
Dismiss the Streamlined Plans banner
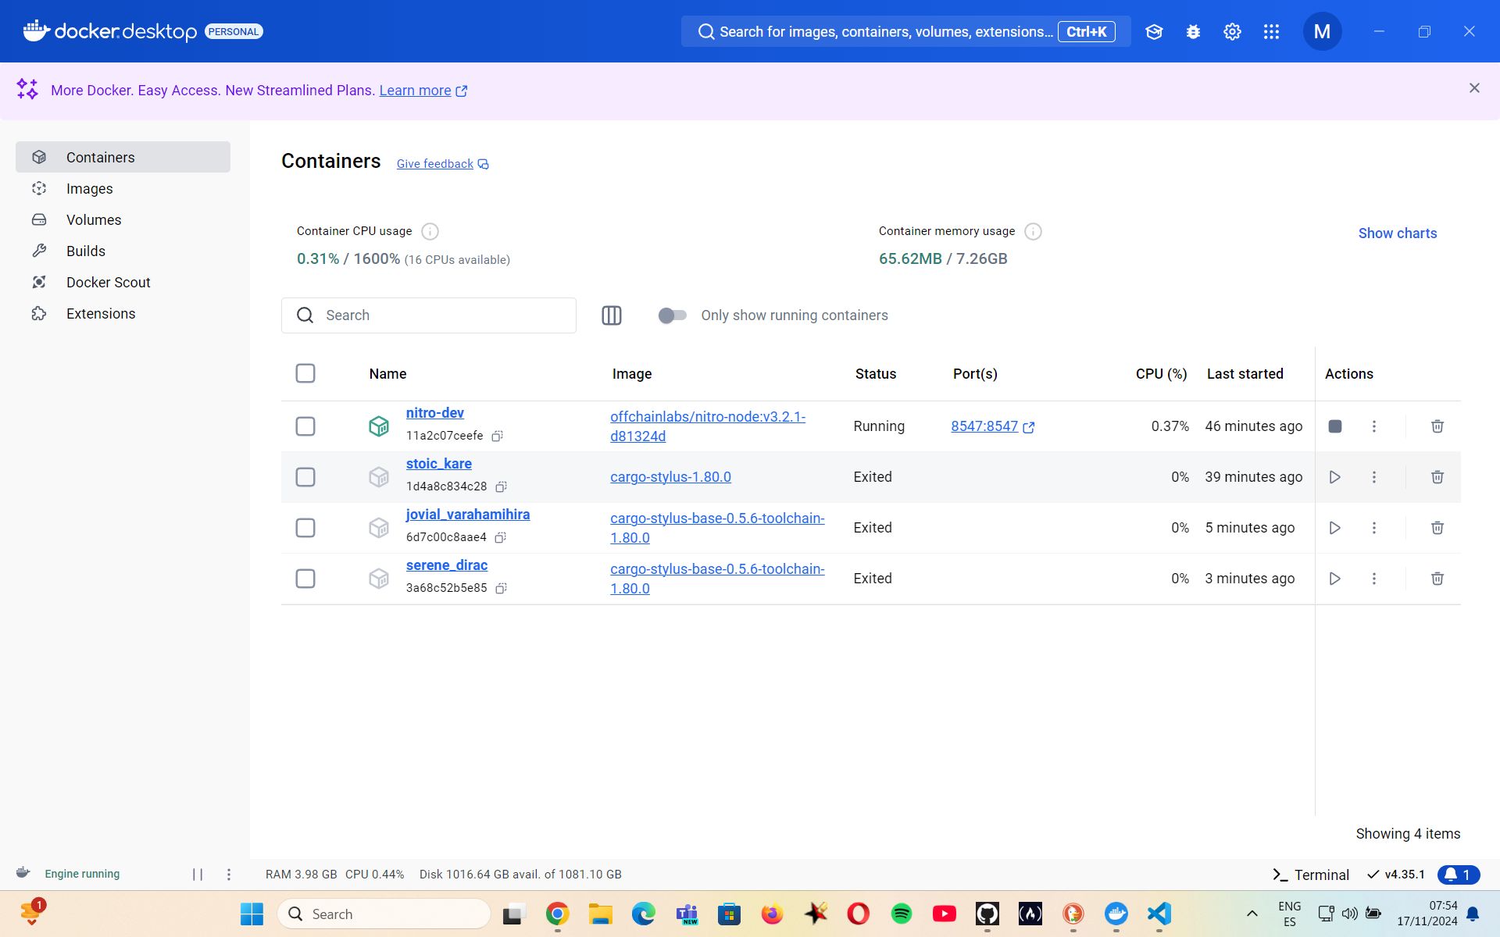point(1474,88)
